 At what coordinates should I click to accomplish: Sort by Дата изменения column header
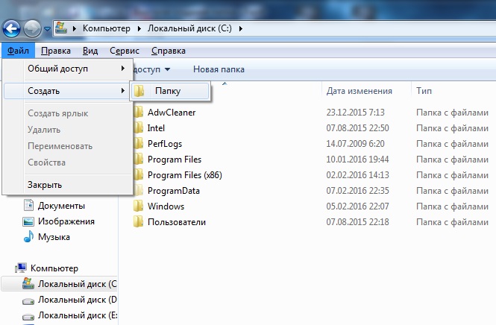click(359, 91)
